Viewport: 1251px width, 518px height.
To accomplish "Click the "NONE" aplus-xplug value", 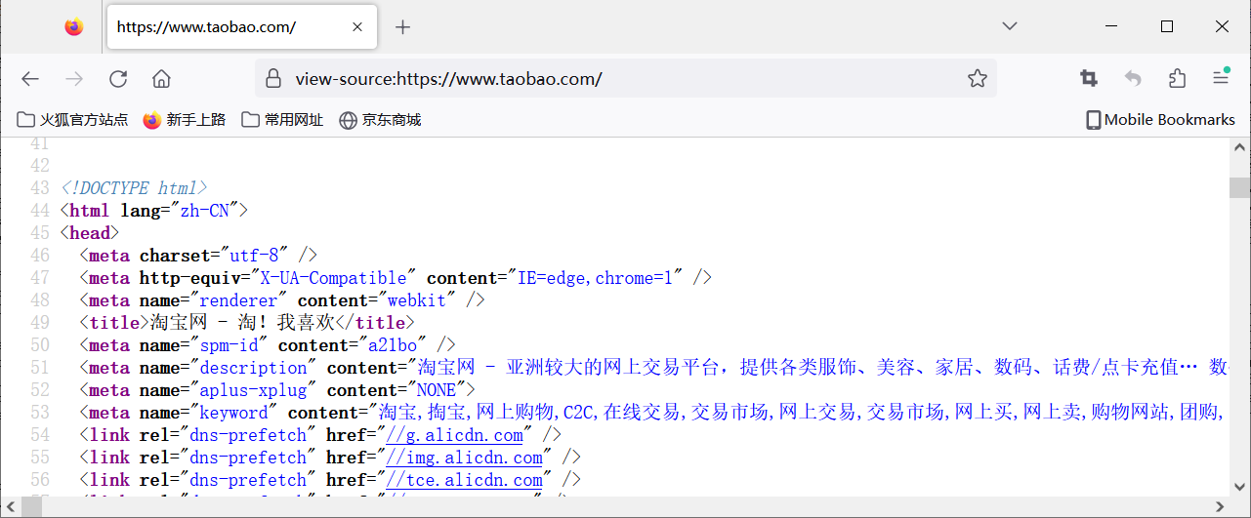I will coord(436,390).
